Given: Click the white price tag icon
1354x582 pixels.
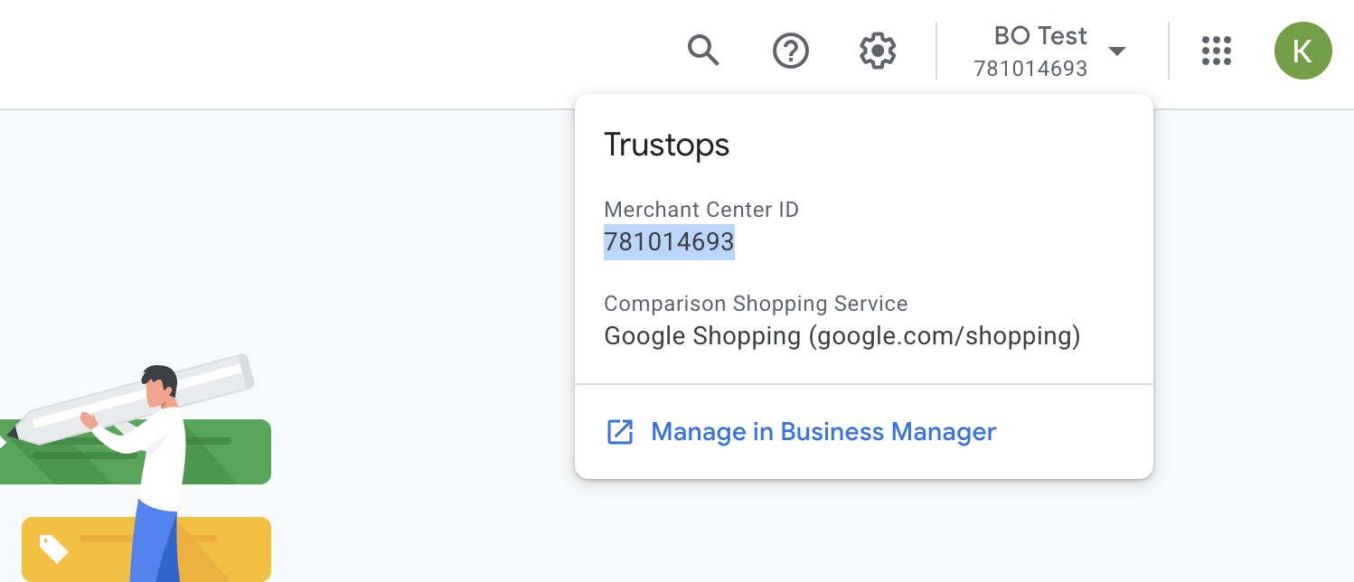Looking at the screenshot, I should (x=53, y=548).
